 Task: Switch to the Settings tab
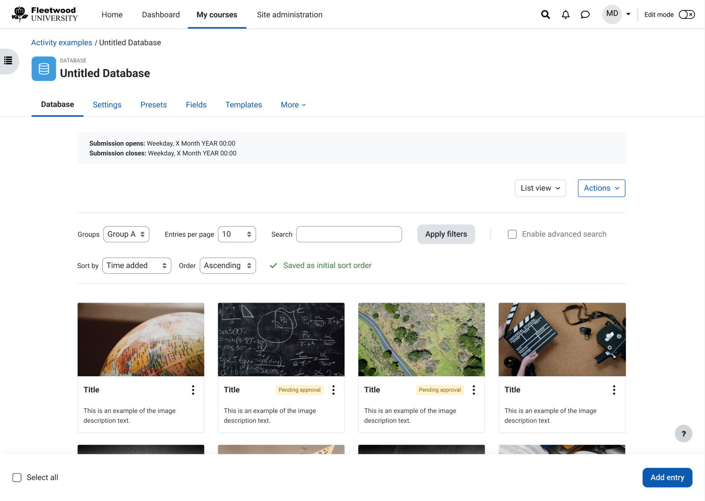(x=107, y=105)
